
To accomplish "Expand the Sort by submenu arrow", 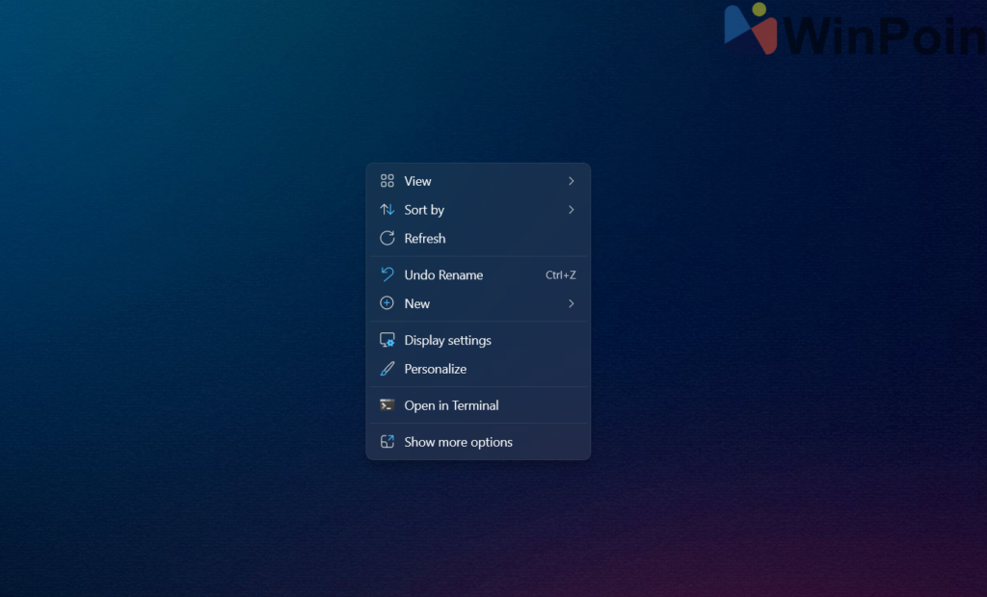I will 571,210.
